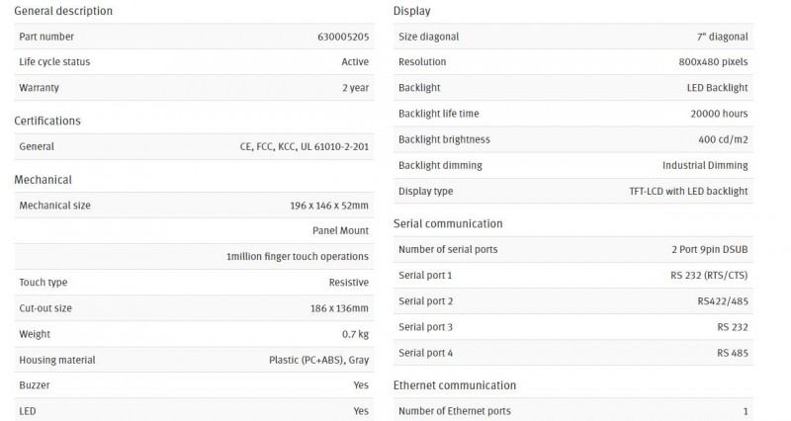
Task: Click the Housing material row
Action: [194, 360]
